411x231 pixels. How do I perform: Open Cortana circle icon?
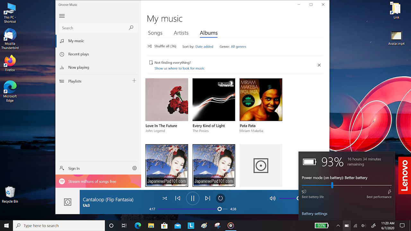click(x=111, y=226)
